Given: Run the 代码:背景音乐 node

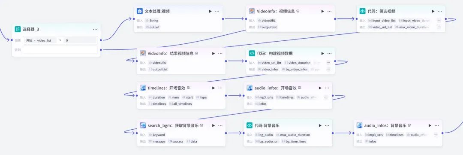Looking at the screenshot, I should click(x=320, y=125).
